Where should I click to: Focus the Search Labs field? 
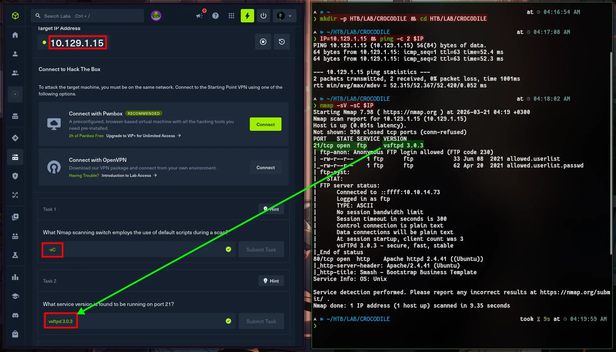pyautogui.click(x=87, y=16)
